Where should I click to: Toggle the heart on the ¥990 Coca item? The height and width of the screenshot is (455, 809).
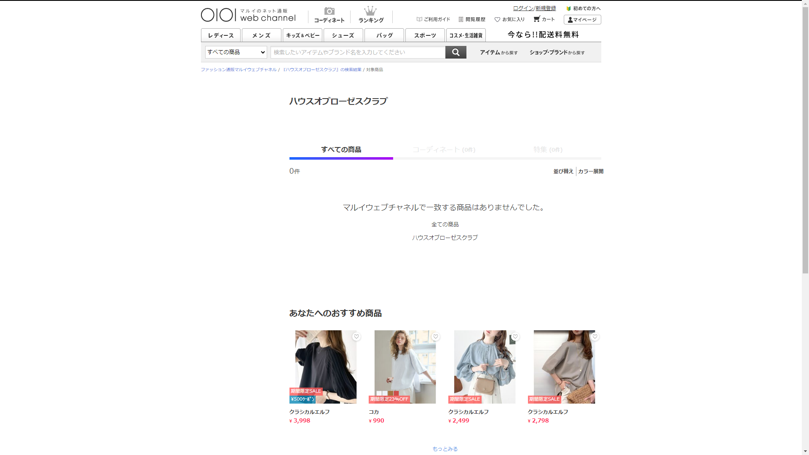(x=436, y=337)
